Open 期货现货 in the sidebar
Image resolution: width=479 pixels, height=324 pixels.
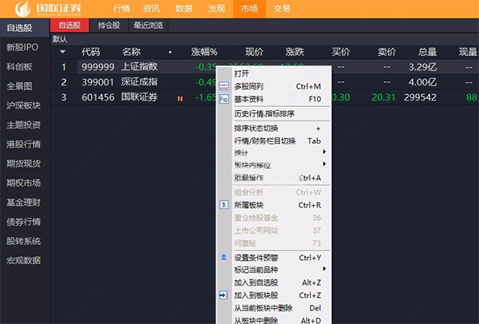(x=25, y=164)
